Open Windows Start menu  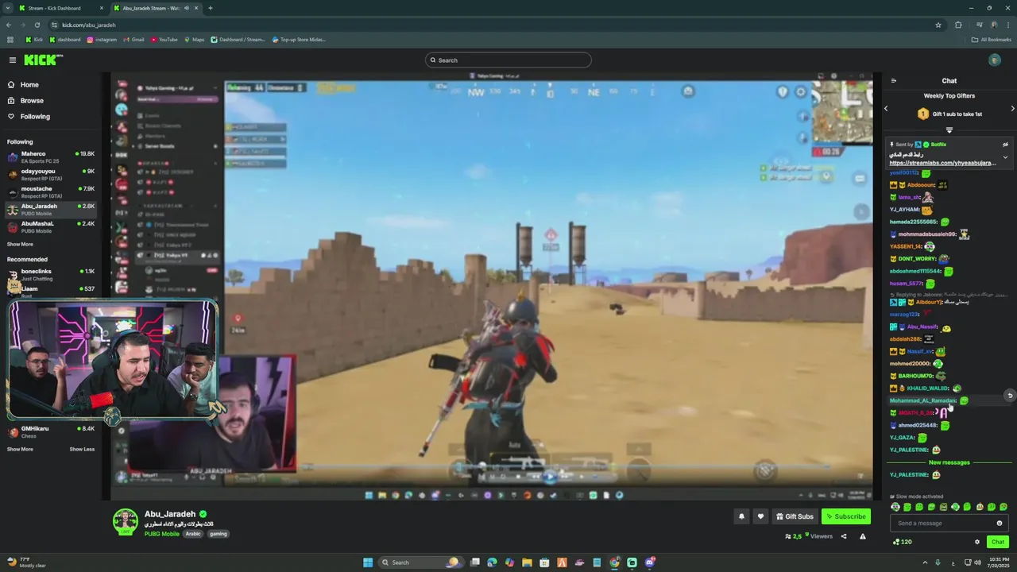point(367,562)
